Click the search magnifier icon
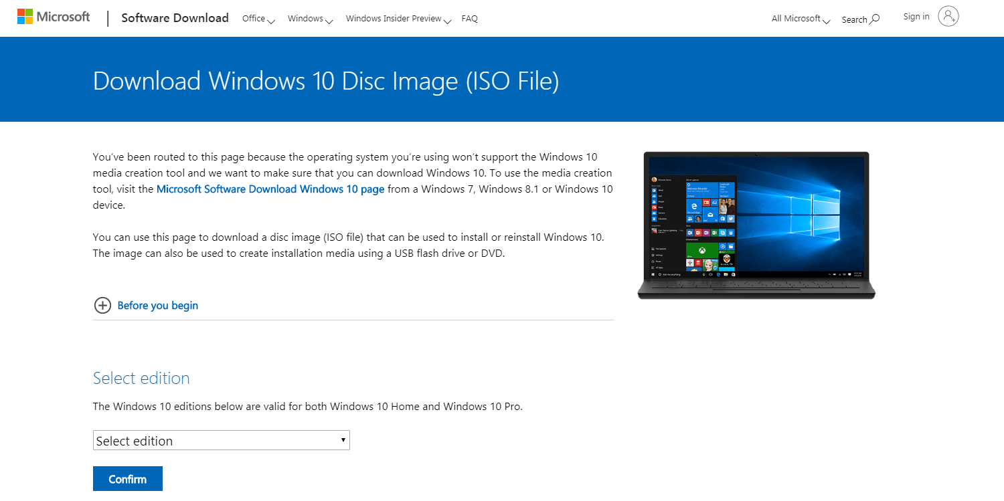The height and width of the screenshot is (501, 1004). [x=875, y=19]
